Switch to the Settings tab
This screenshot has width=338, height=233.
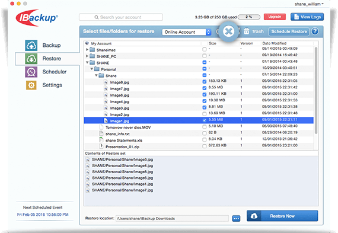point(52,85)
